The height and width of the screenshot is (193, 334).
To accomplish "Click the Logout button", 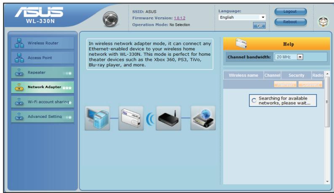I will pyautogui.click(x=291, y=11).
